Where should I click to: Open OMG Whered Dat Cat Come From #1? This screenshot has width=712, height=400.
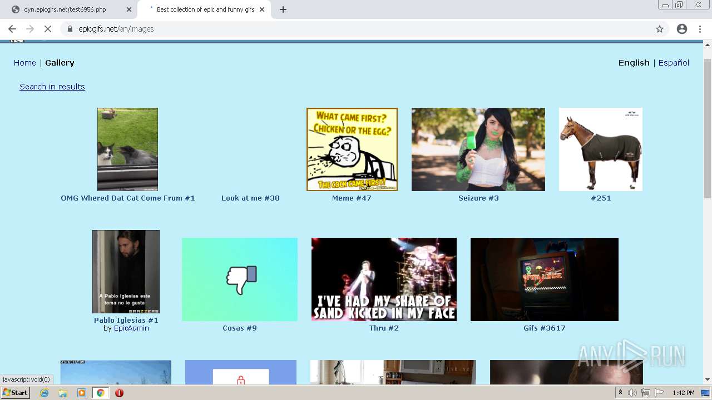pyautogui.click(x=128, y=198)
